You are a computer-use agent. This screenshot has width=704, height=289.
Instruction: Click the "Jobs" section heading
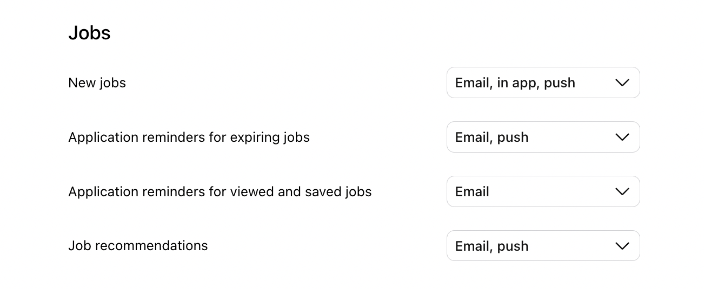point(89,33)
